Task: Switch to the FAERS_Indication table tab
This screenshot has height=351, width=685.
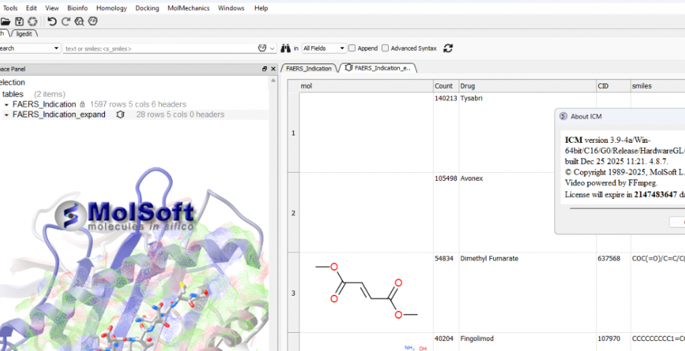Action: [309, 68]
